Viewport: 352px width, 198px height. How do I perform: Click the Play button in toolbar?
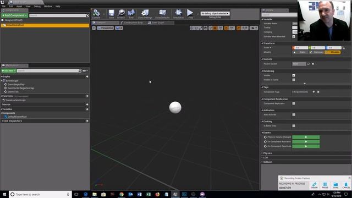190,14
